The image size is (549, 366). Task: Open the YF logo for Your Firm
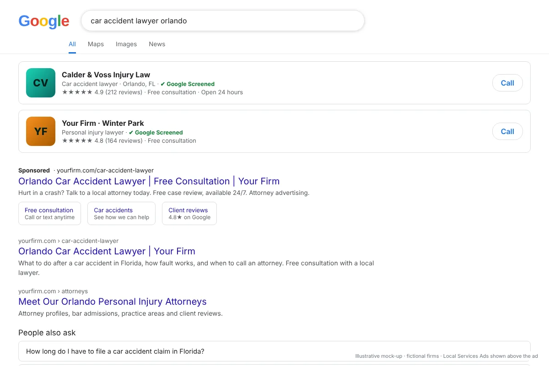[x=41, y=131]
